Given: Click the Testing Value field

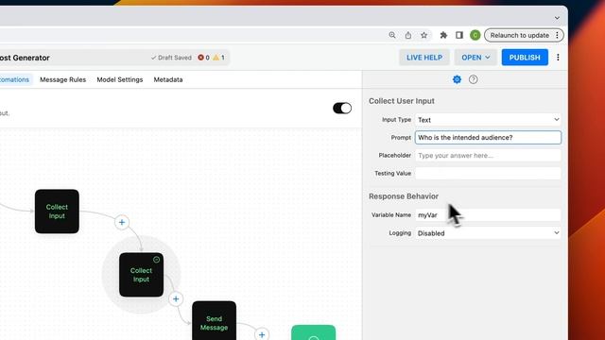Looking at the screenshot, I should point(488,173).
